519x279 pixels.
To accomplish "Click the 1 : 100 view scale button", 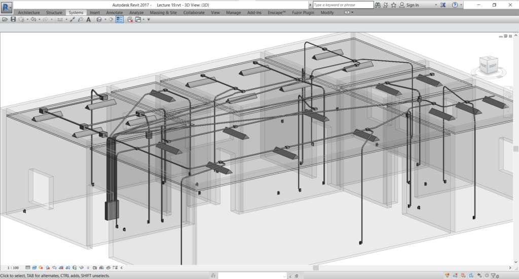I will click(13, 268).
